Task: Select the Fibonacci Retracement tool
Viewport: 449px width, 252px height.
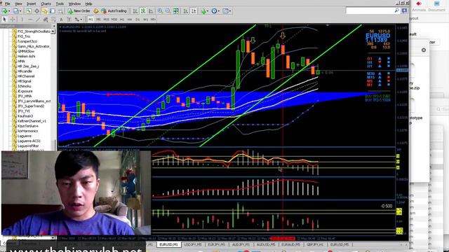Action: (x=53, y=19)
